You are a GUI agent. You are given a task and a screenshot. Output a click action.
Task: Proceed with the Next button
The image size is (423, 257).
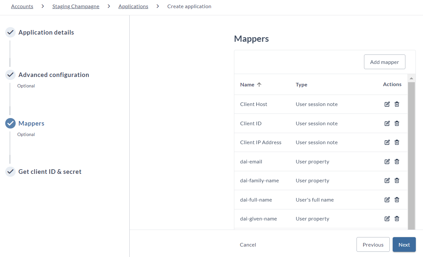pos(404,245)
